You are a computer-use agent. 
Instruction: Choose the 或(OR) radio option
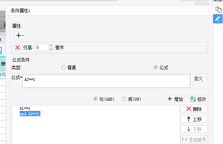coord(124,99)
